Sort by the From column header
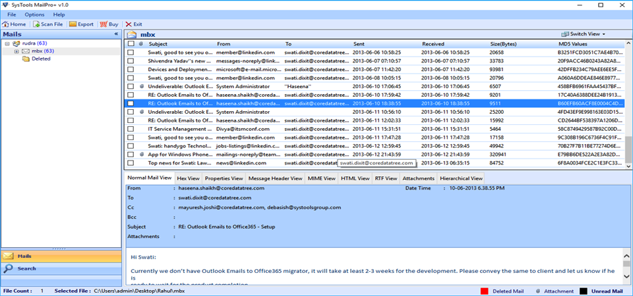 224,44
